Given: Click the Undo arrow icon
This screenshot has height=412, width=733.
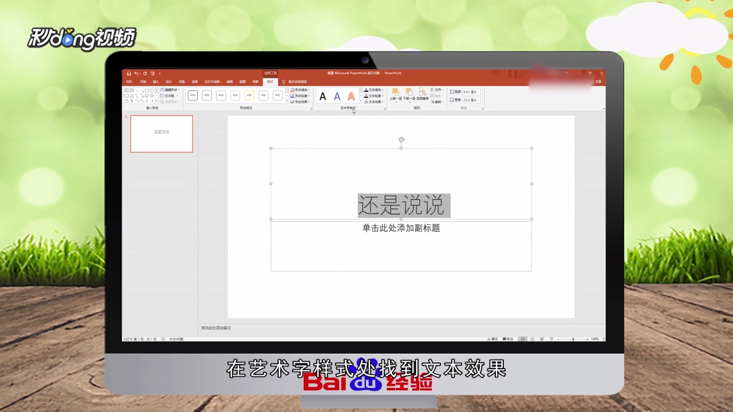Looking at the screenshot, I should point(136,74).
